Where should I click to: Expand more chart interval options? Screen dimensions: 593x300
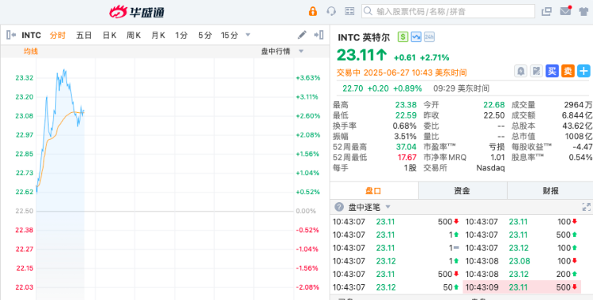[x=247, y=35]
